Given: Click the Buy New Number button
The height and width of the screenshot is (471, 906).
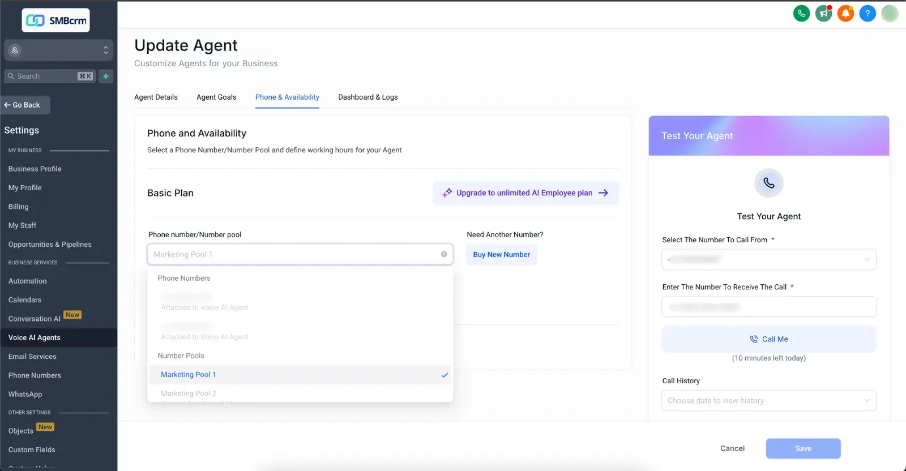Looking at the screenshot, I should [x=502, y=255].
